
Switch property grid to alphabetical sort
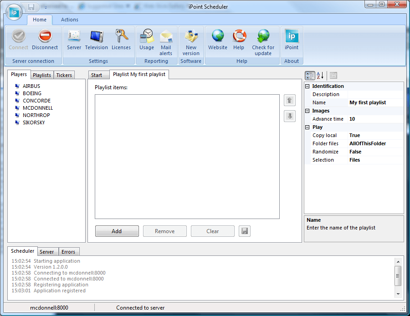pyautogui.click(x=320, y=76)
